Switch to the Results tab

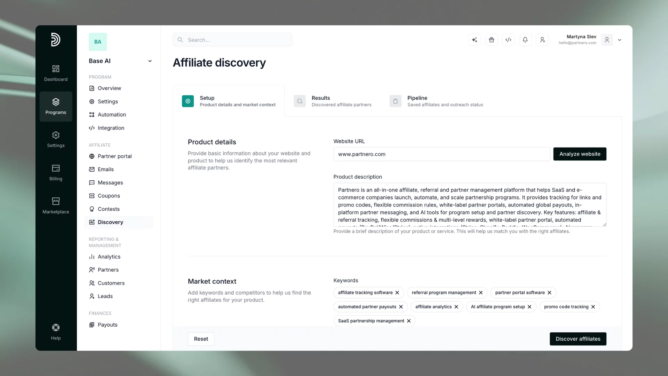pos(332,101)
